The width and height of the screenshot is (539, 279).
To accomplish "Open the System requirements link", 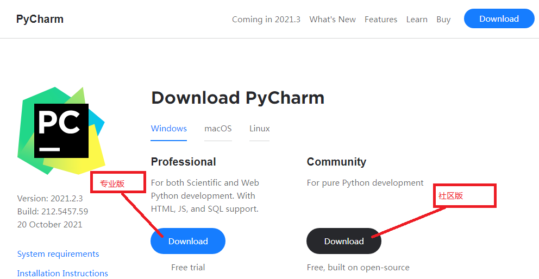I will coord(58,253).
